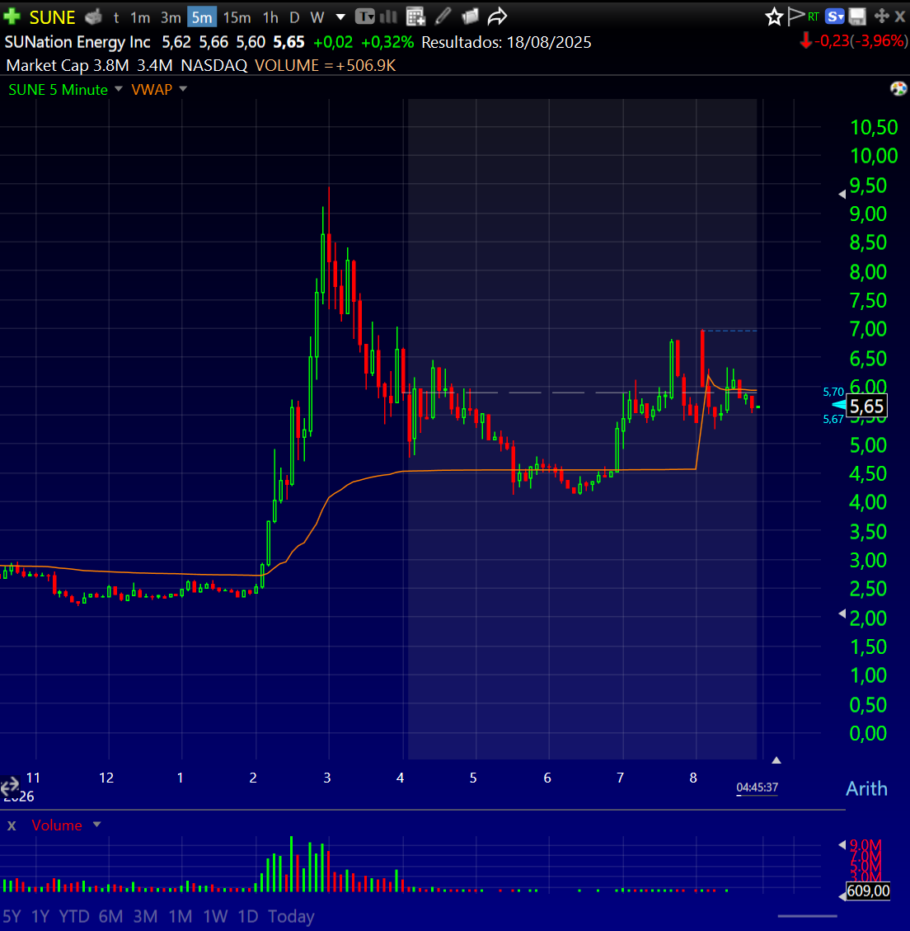Select the pencil drawing tools icon
The image size is (910, 931).
[x=443, y=16]
